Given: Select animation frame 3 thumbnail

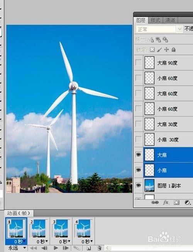Looking at the screenshot, I should [x=61, y=228].
